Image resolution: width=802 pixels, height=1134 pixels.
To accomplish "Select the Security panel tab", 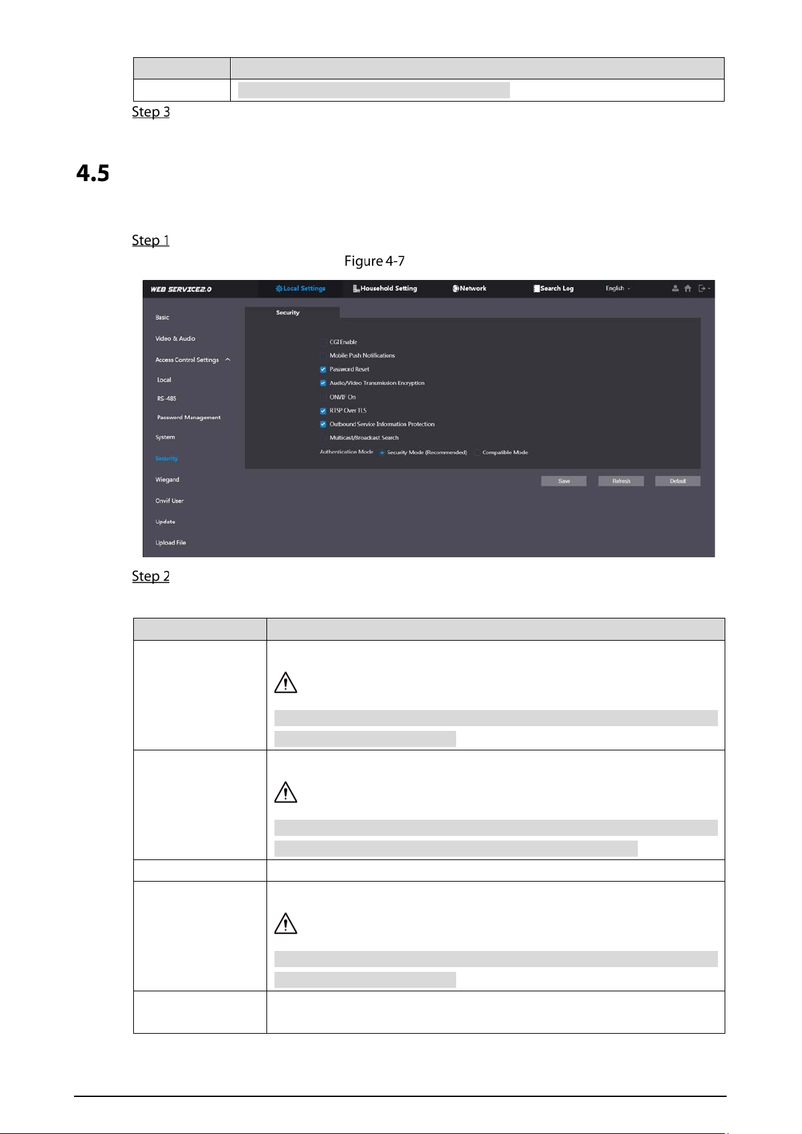I will point(292,312).
